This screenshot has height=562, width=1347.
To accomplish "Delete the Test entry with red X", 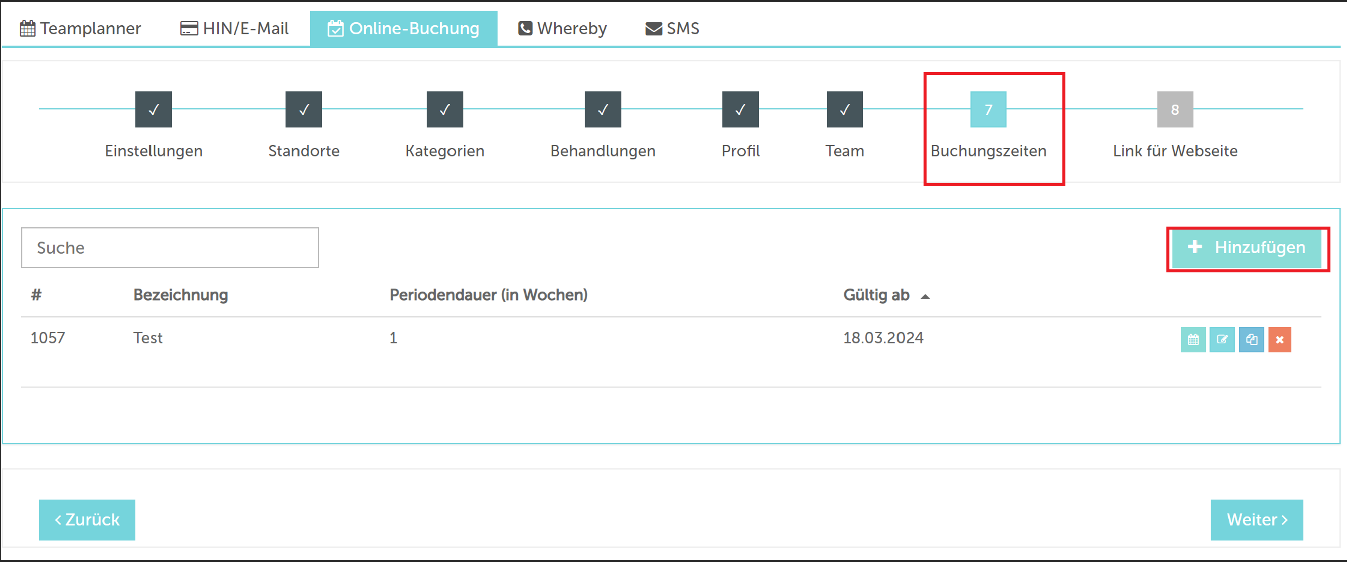I will (x=1280, y=340).
